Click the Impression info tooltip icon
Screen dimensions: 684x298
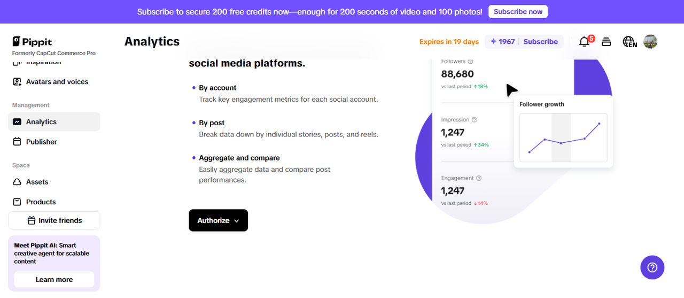click(475, 120)
